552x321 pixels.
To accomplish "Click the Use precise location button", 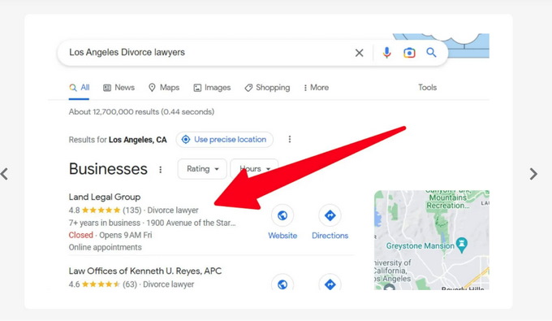I will (x=225, y=140).
